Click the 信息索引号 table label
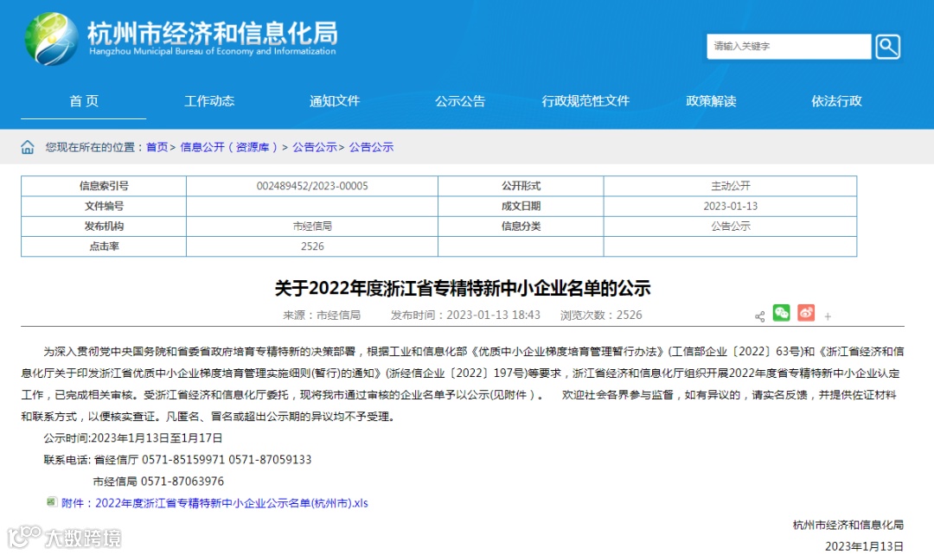The width and height of the screenshot is (934, 555). coord(104,186)
